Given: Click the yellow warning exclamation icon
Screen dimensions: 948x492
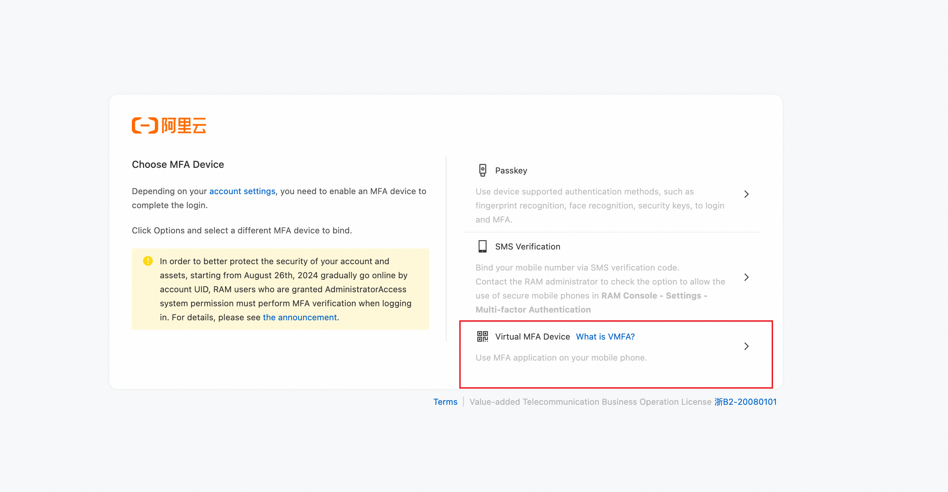Looking at the screenshot, I should click(148, 261).
